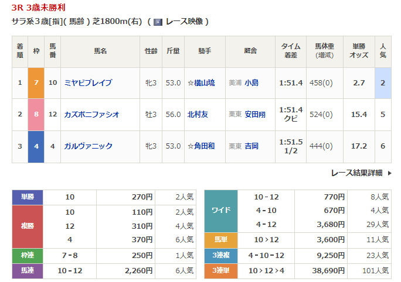Viewport: 401px width, 282px height.
Task: Click the arrow beside レース結果詳細
Action: click(389, 173)
